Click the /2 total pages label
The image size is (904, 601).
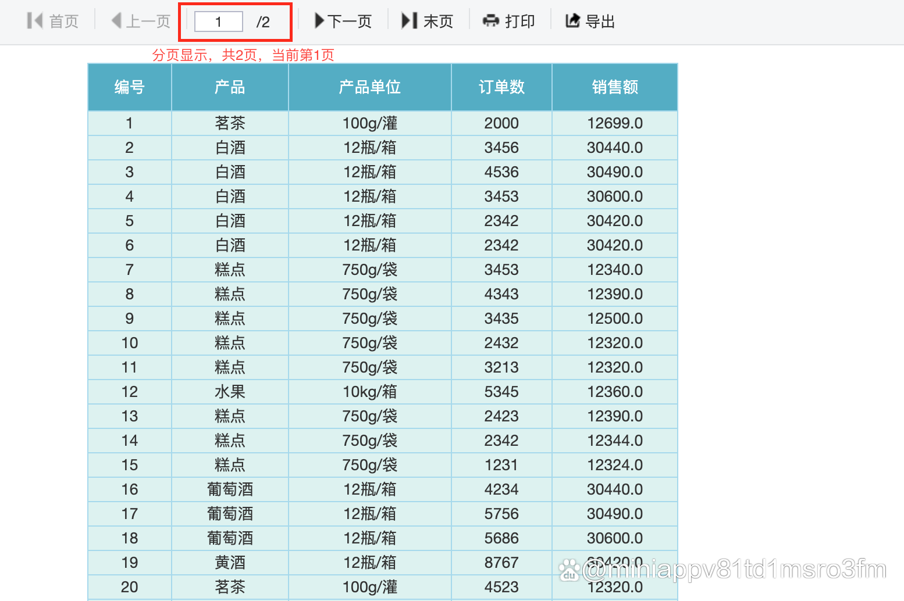[263, 22]
